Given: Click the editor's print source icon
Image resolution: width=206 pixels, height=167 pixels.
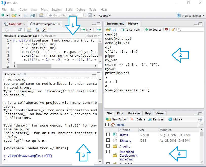Looking at the screenshot, I should click(x=29, y=30).
